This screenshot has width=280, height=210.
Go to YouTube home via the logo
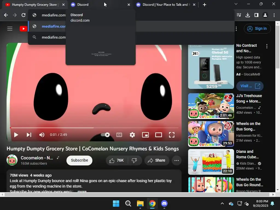(24, 28)
